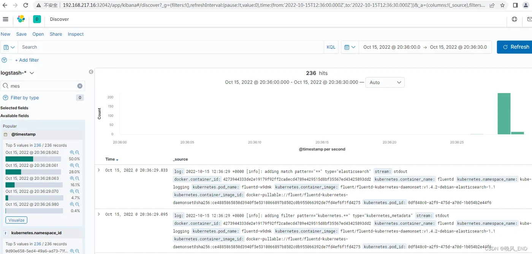Bookmark this page with star icon
Image resolution: width=532 pixels, height=254 pixels.
coord(502,5)
